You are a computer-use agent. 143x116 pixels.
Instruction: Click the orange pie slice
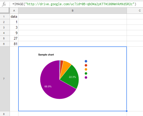click(66, 68)
